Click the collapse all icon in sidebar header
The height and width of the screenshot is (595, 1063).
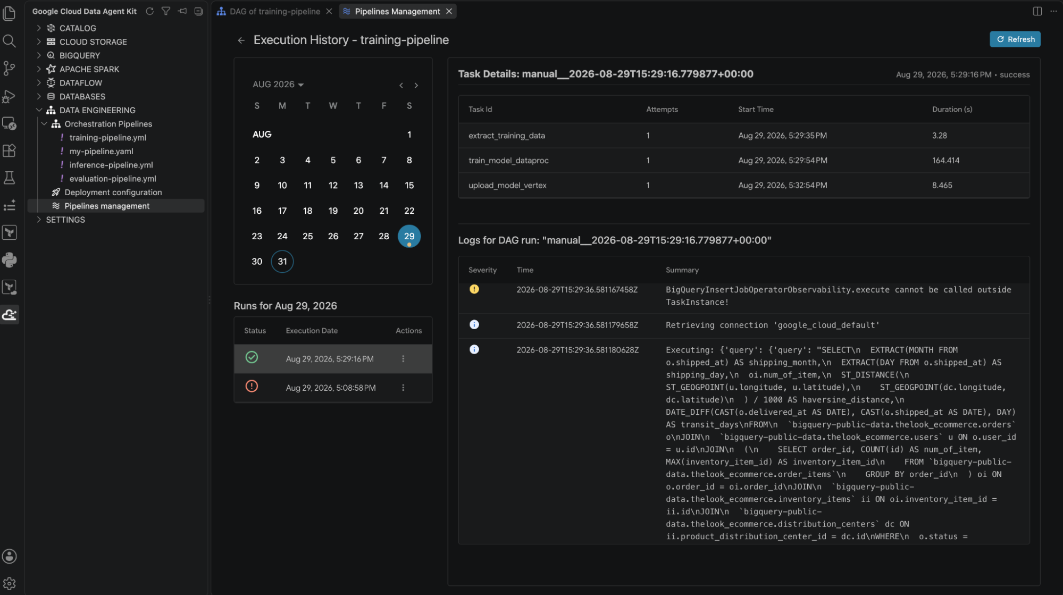(x=198, y=11)
